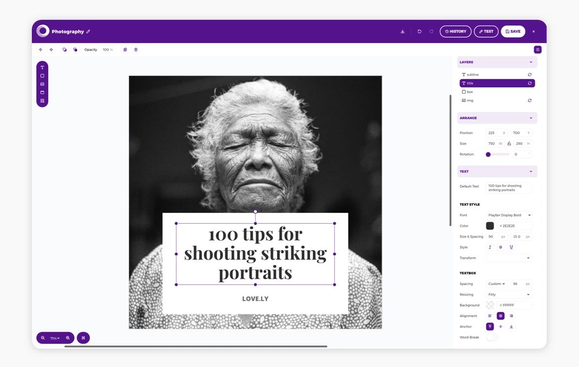Image resolution: width=579 pixels, height=367 pixels.
Task: Click the Position X input field
Action: click(496, 133)
